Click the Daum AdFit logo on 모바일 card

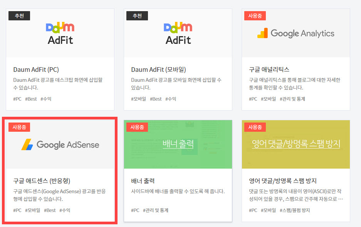tap(178, 33)
